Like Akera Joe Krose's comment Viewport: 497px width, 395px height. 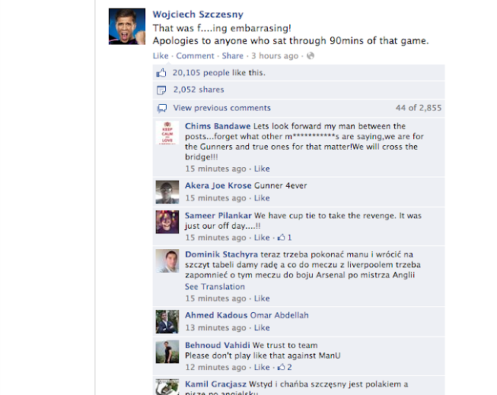click(262, 198)
